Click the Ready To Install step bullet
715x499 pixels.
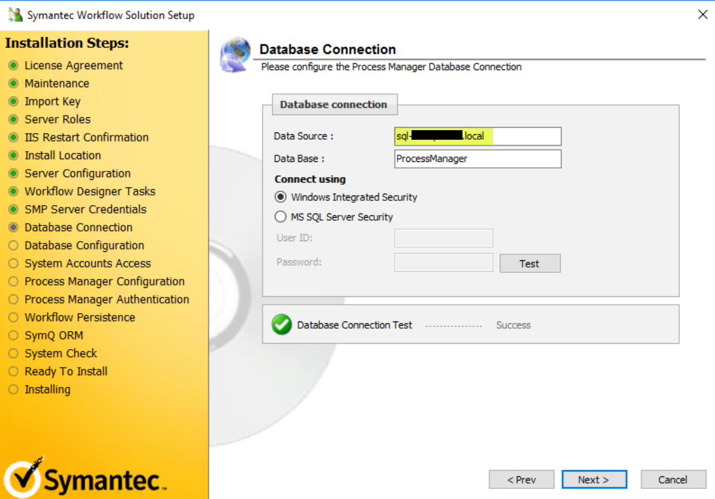click(14, 371)
